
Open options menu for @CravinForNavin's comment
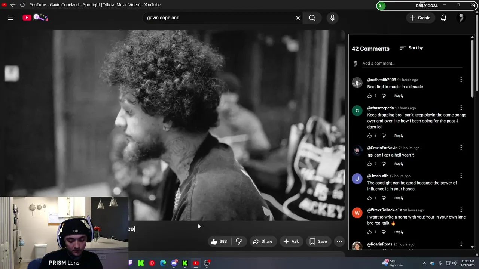(x=461, y=148)
